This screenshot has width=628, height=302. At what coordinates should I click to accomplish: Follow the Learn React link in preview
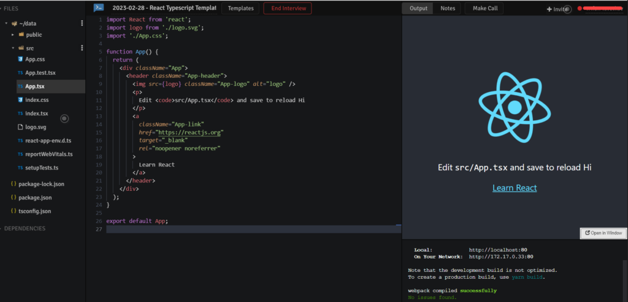coord(515,188)
